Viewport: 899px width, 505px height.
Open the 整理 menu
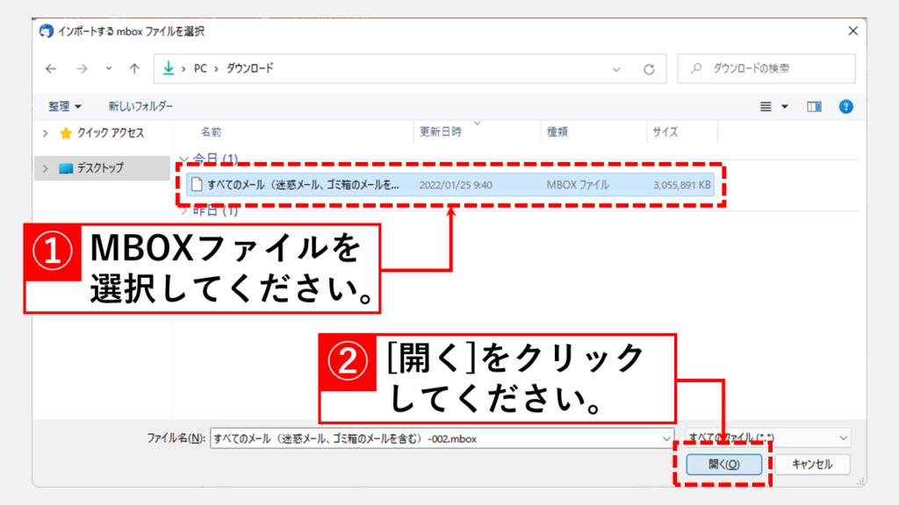[x=64, y=106]
